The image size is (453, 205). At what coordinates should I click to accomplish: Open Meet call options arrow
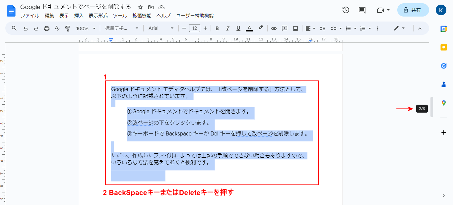388,10
